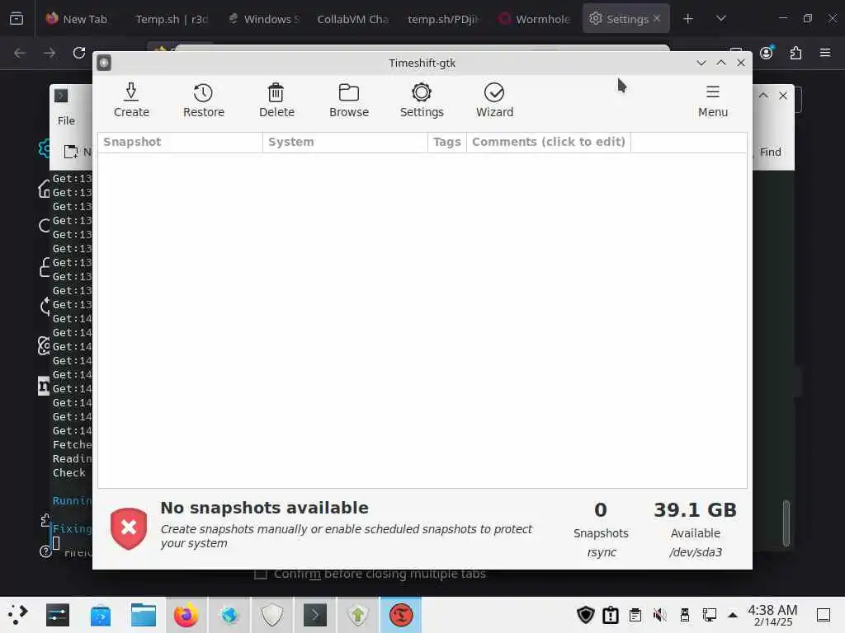Open the Discover software store taskbar icon
Screen dimensions: 845x633
point(101,615)
